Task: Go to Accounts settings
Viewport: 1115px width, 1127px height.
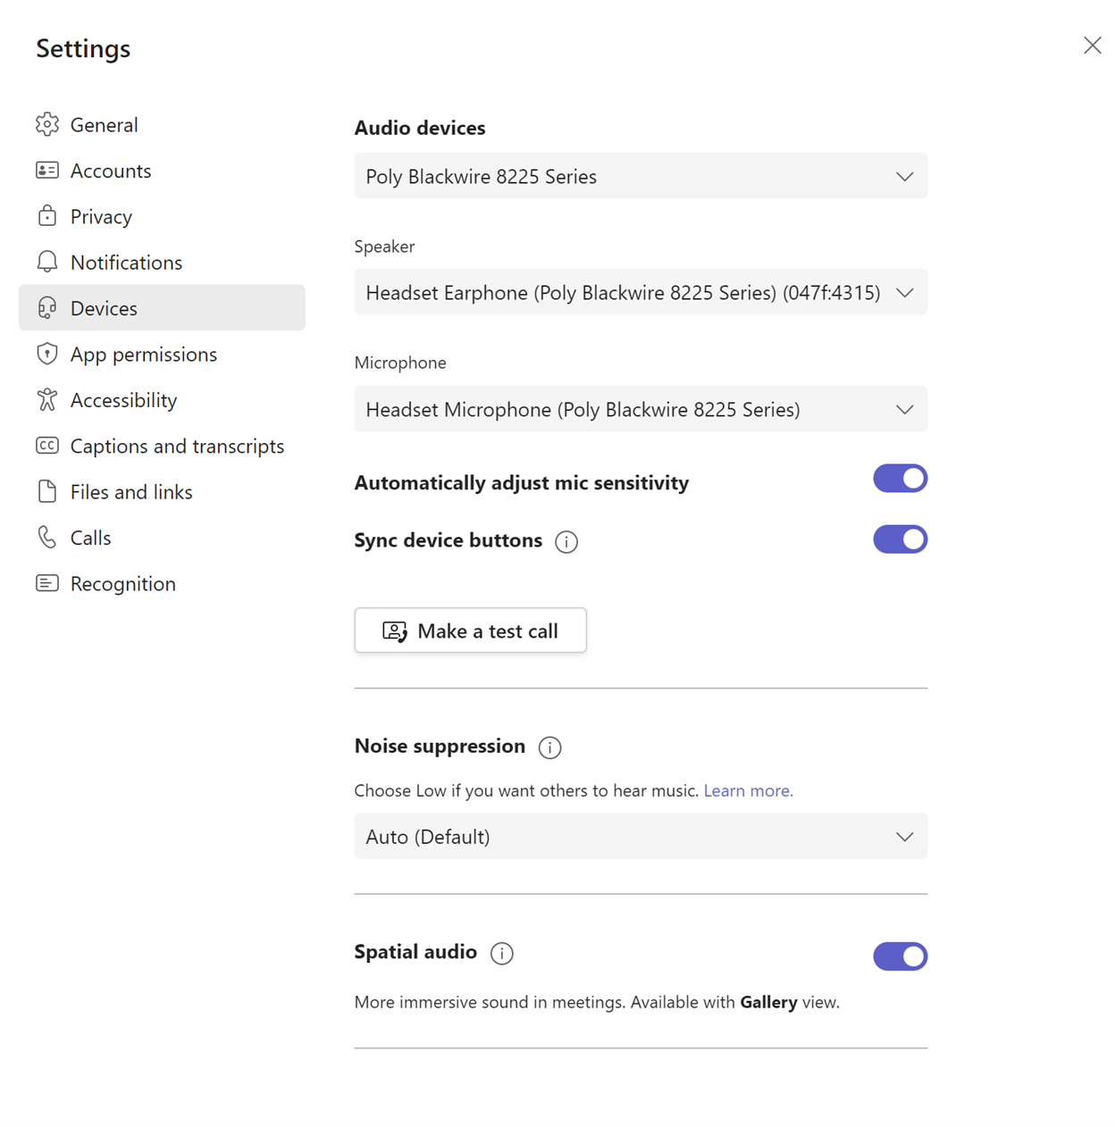Action: (162, 170)
